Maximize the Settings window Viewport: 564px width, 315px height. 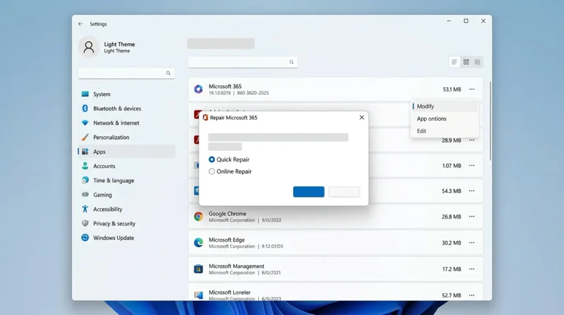(x=466, y=21)
